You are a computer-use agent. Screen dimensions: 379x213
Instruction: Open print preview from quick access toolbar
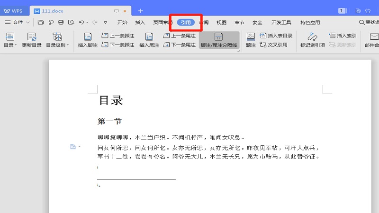coord(71,22)
